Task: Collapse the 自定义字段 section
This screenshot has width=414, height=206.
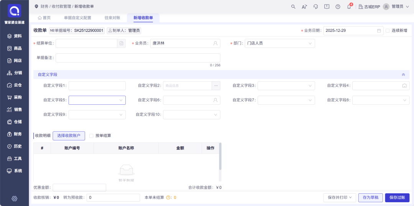Action: pyautogui.click(x=403, y=75)
